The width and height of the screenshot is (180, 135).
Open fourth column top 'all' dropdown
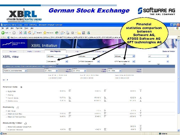click(x=158, y=56)
